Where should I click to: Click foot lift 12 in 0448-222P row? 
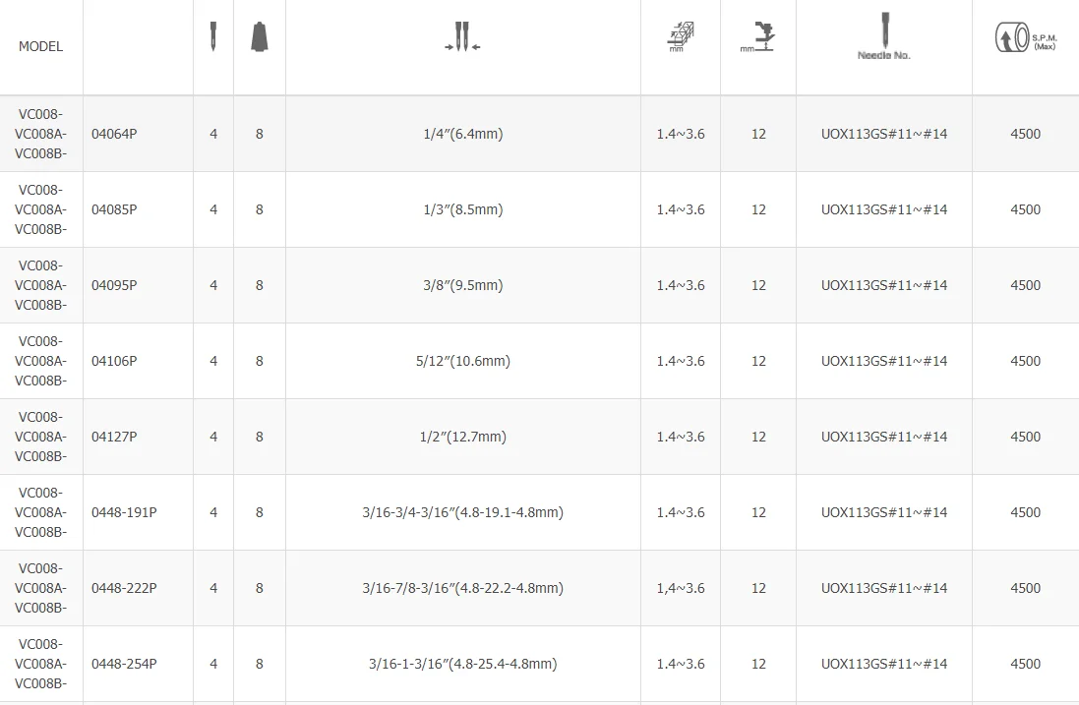(x=758, y=588)
